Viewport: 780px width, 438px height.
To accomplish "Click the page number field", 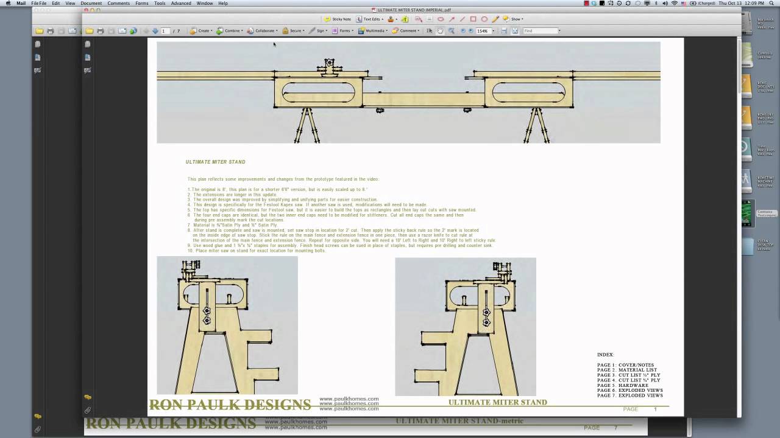I will 165,30.
